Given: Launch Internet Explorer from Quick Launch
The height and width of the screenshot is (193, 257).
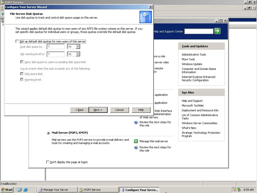Looking at the screenshot, I should point(26,190).
